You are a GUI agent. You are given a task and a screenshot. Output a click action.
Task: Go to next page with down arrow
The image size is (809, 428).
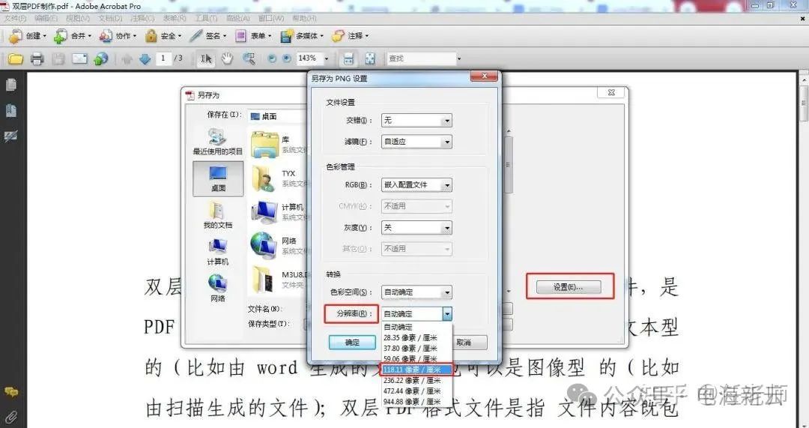[145, 59]
